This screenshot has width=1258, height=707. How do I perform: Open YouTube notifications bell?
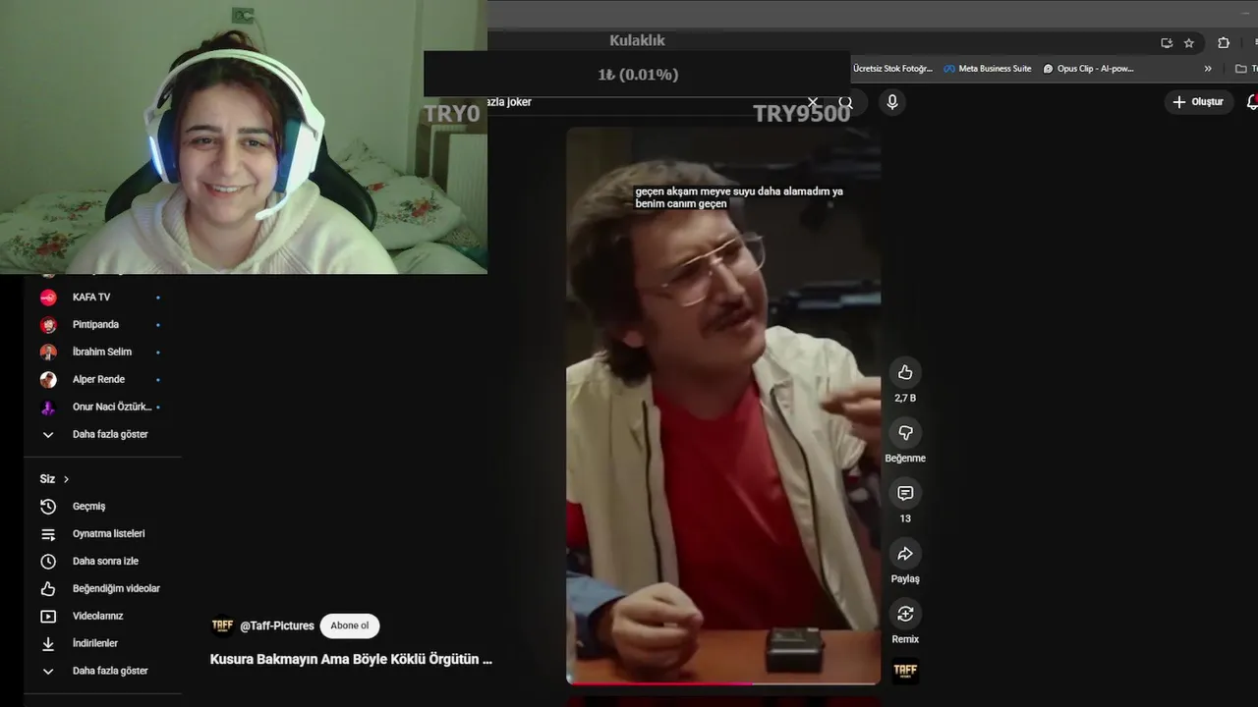pos(1252,102)
